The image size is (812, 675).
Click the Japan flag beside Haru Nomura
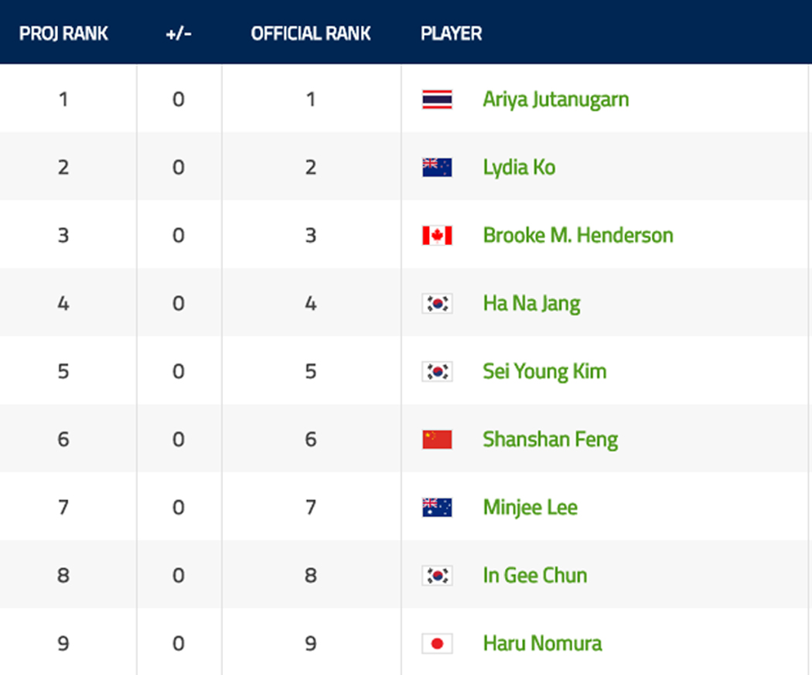437,643
